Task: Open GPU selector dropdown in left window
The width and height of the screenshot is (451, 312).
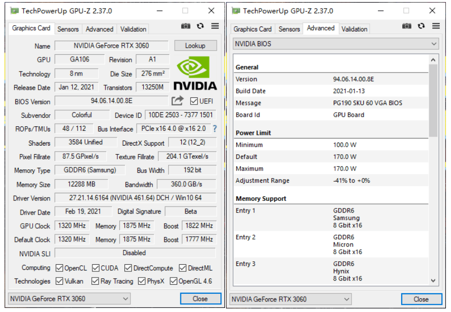Action: pos(69,299)
